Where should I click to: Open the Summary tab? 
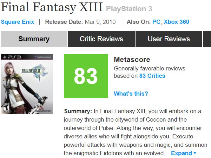click(x=34, y=39)
